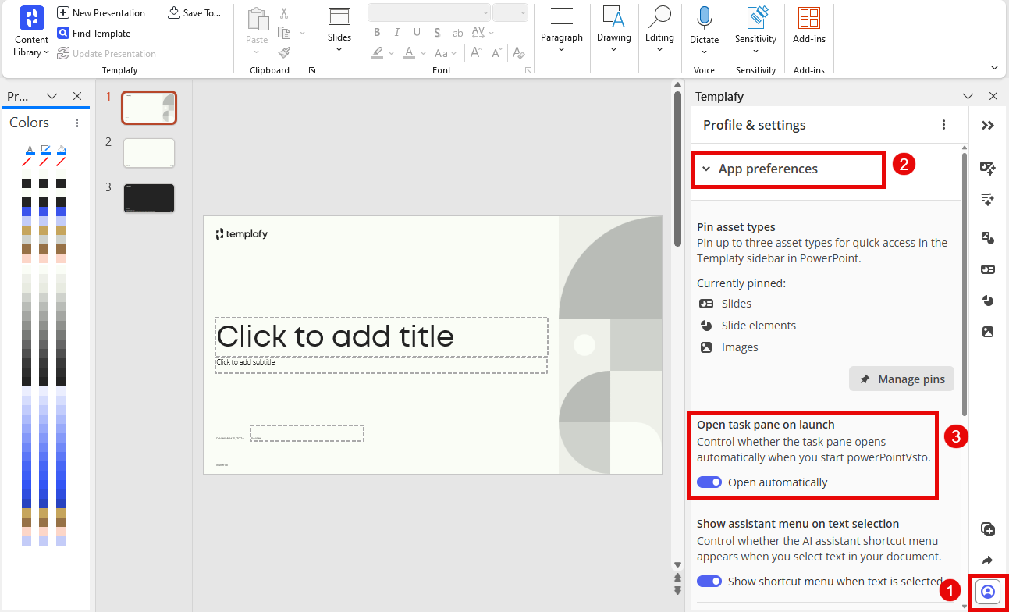Toggle the Open automatically switch
The image size is (1009, 612).
[x=709, y=482]
